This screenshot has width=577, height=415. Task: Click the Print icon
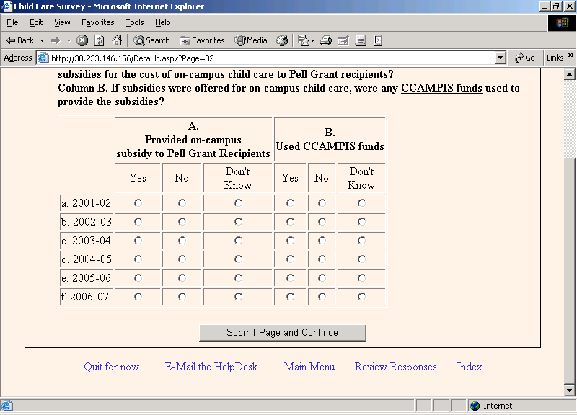click(x=326, y=40)
